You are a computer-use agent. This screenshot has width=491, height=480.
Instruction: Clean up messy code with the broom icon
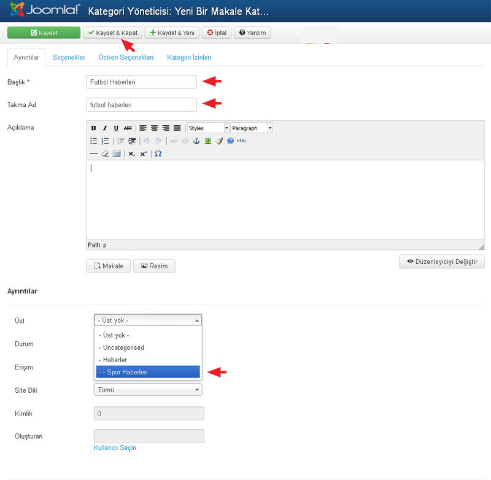tap(219, 141)
